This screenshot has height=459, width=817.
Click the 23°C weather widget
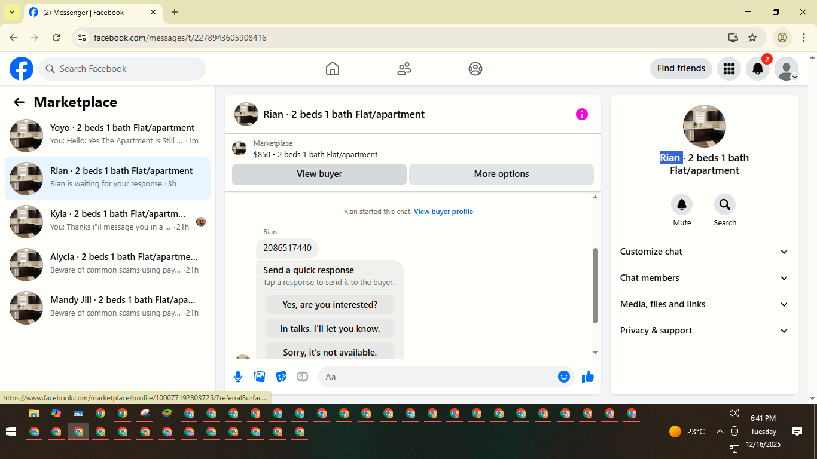coord(687,432)
